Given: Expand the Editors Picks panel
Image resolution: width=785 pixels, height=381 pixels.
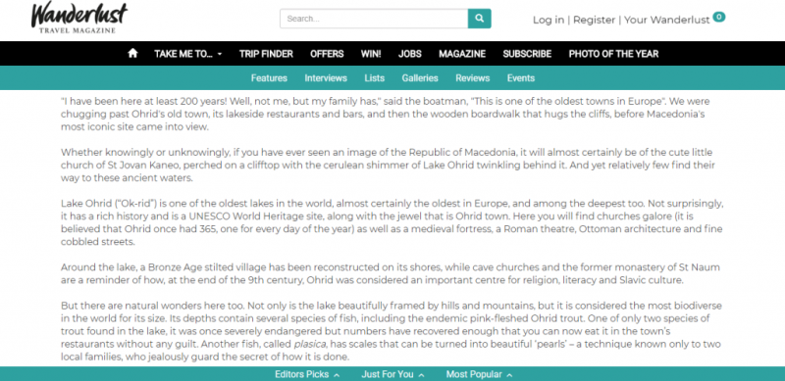Looking at the screenshot, I should 307,374.
